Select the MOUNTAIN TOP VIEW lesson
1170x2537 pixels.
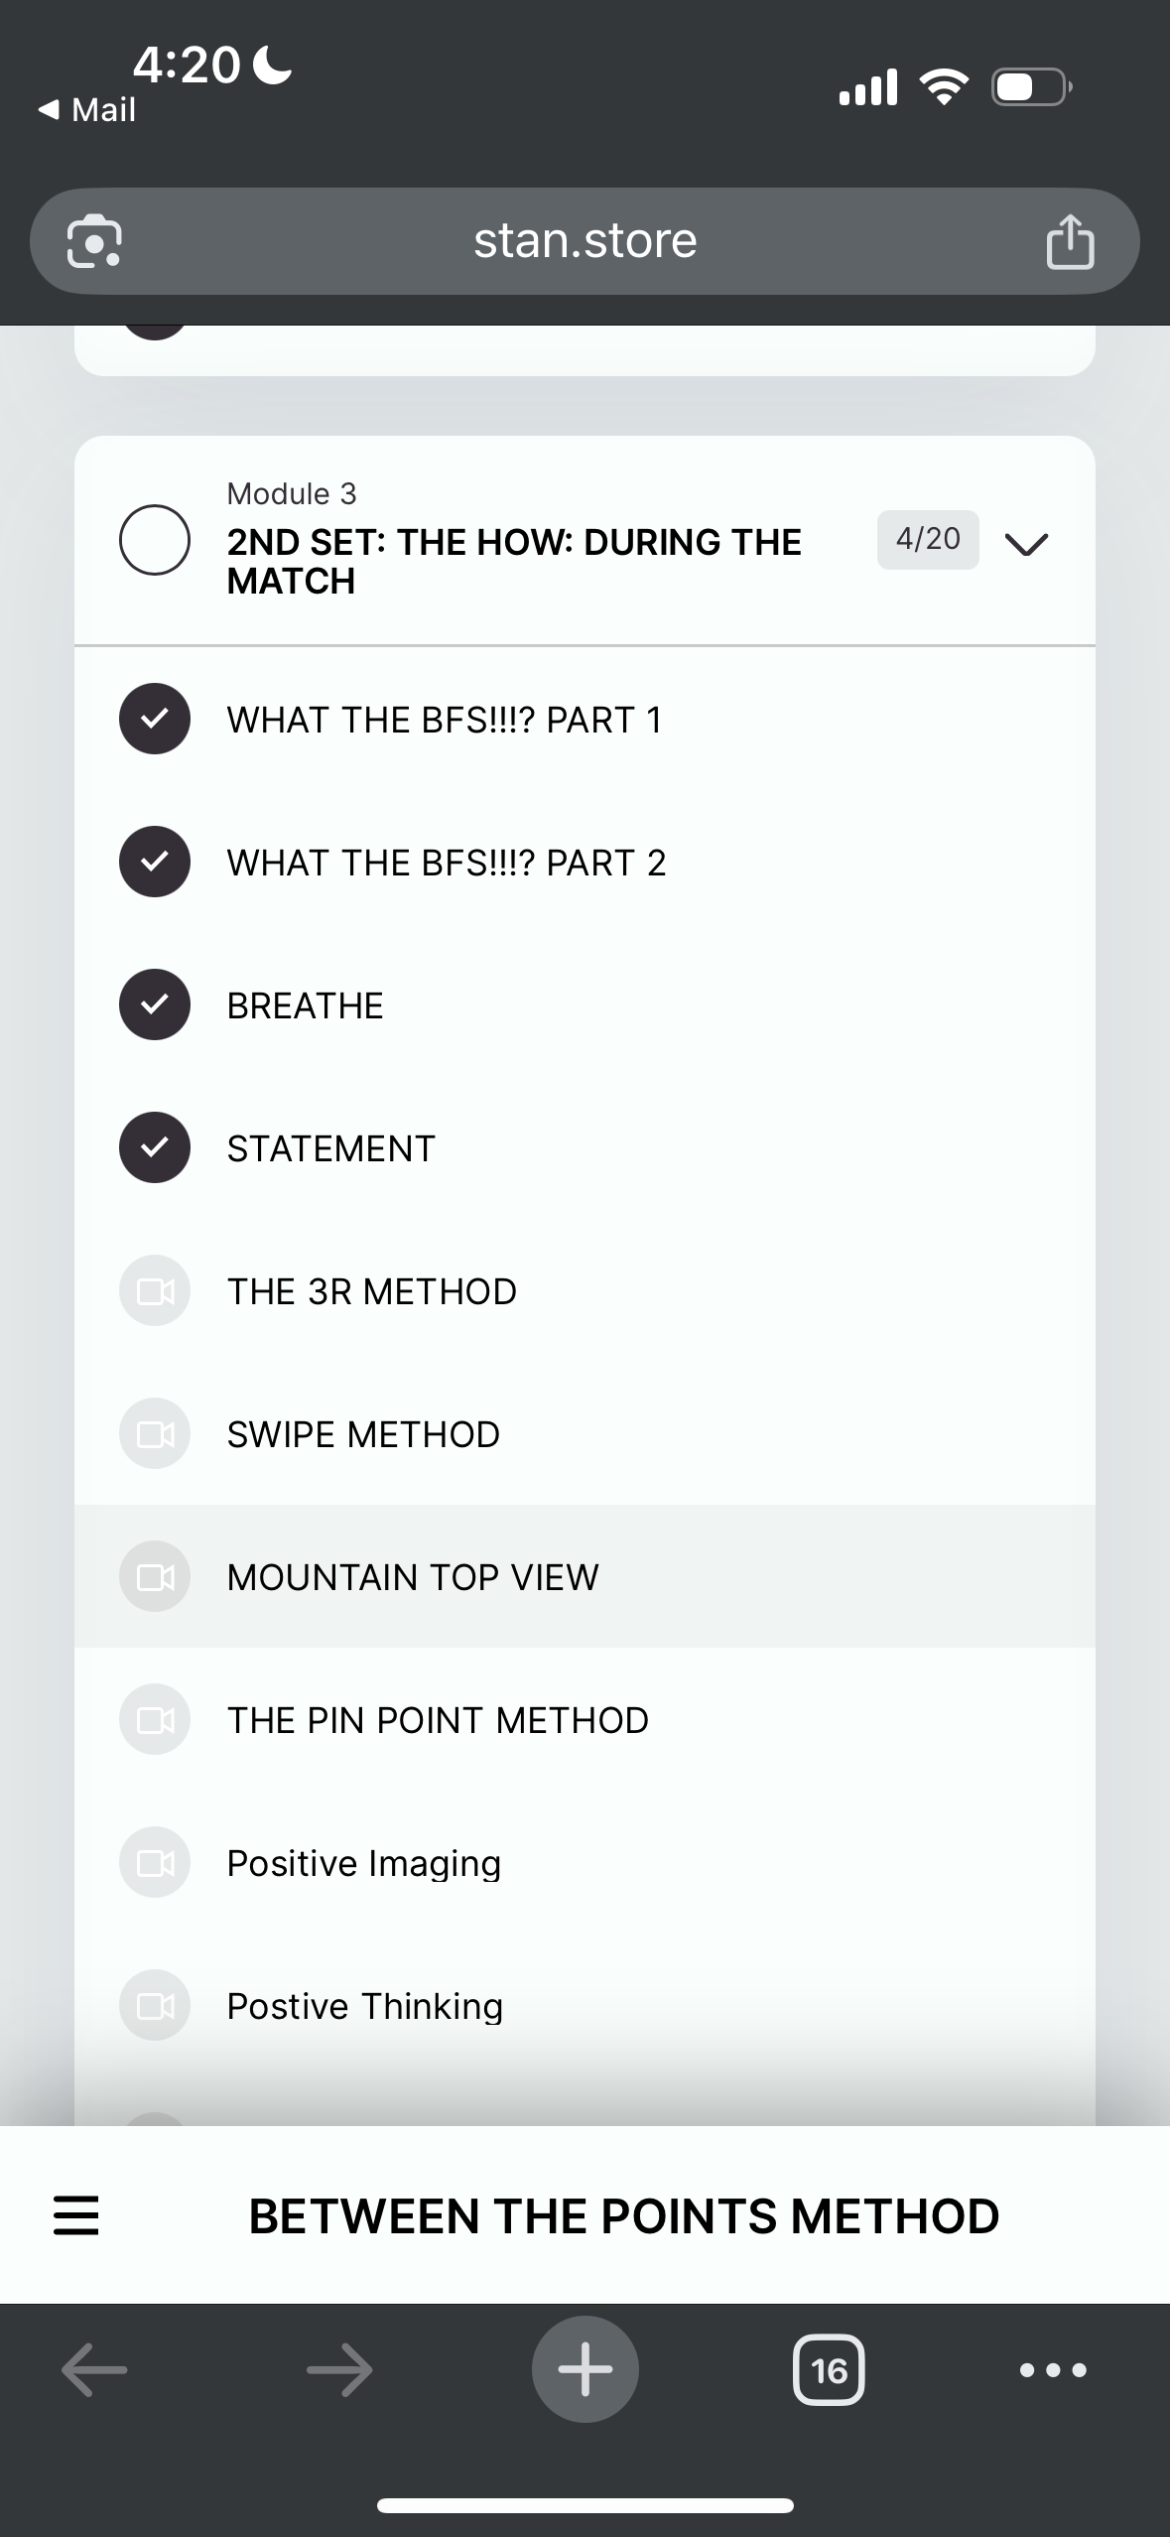[x=413, y=1577]
